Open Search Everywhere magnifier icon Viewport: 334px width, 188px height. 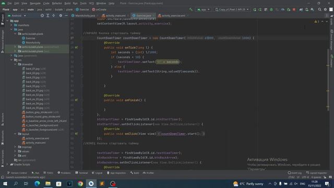click(319, 9)
